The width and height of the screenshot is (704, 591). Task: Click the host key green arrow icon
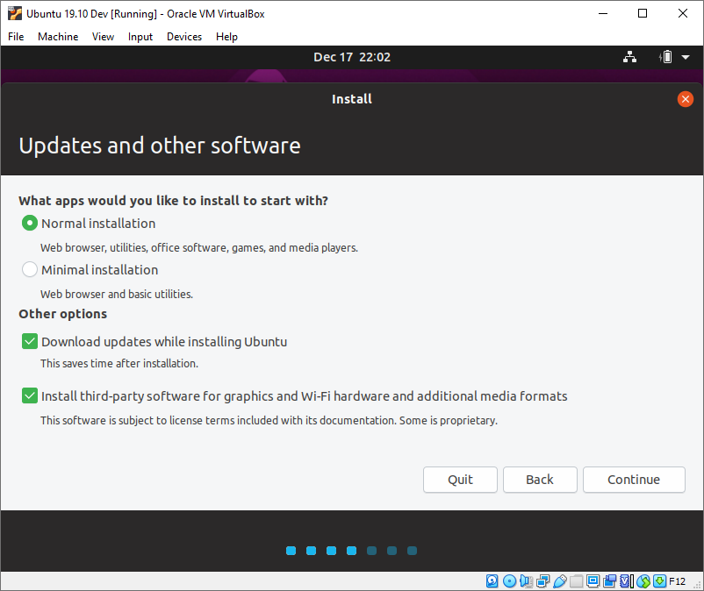pyautogui.click(x=659, y=581)
